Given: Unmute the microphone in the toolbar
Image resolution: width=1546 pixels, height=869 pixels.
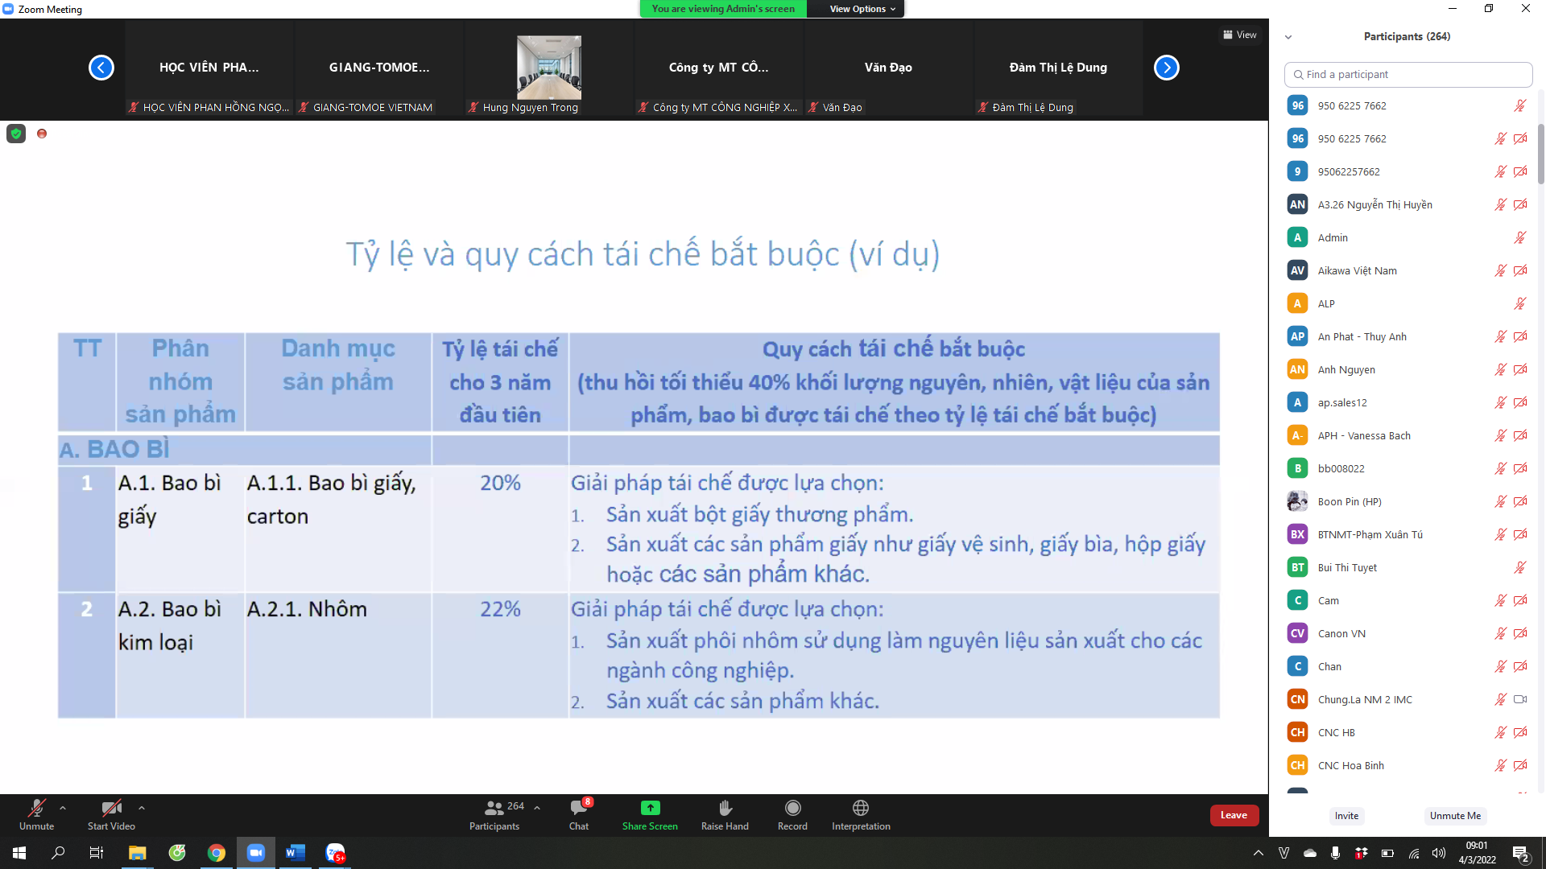Looking at the screenshot, I should [36, 809].
